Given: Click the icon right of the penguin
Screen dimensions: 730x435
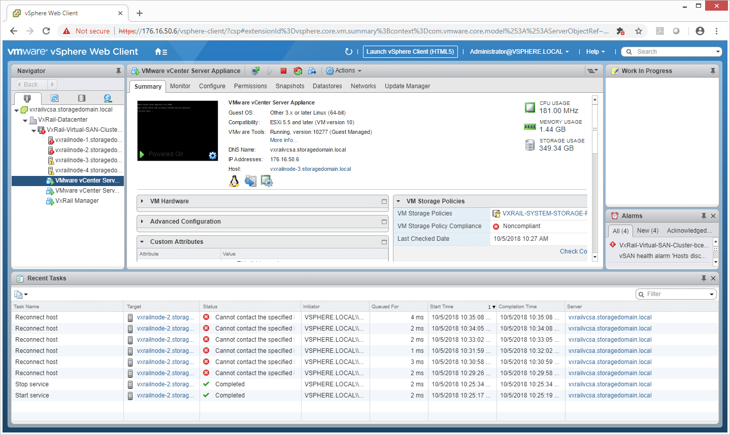Looking at the screenshot, I should click(x=250, y=181).
